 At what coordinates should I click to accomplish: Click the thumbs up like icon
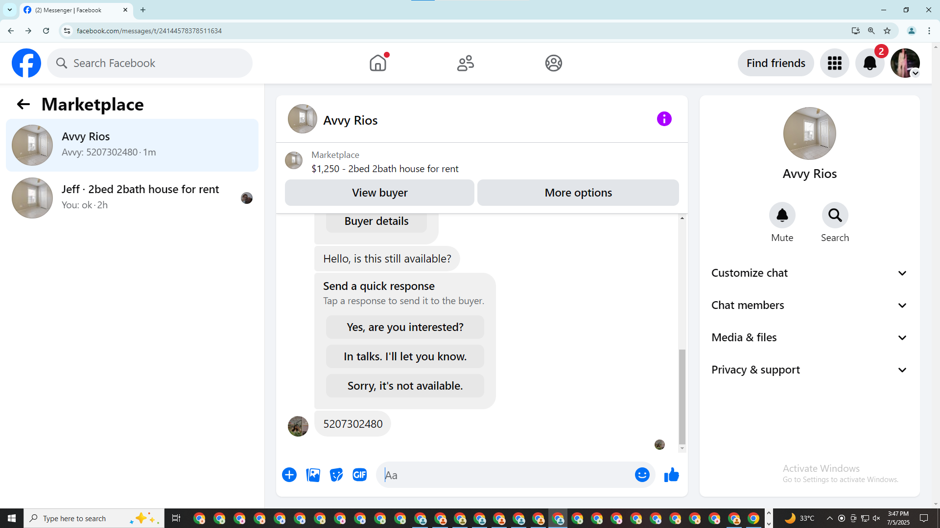coord(672,475)
